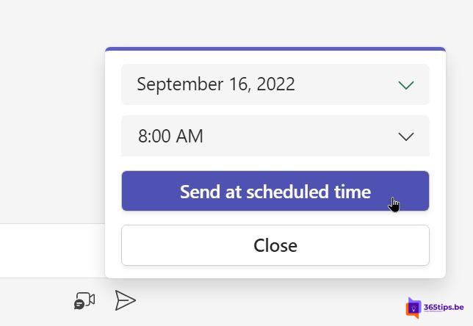Click the speech bubble on the camera icon
Viewport: 473px width, 326px height.
point(79,305)
